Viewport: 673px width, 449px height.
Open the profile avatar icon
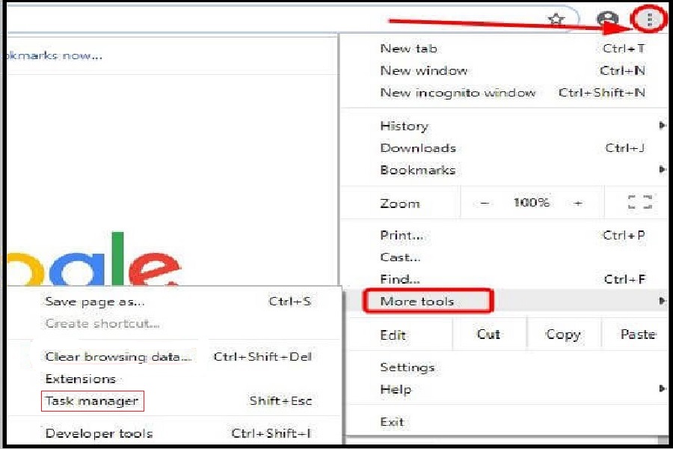(609, 20)
